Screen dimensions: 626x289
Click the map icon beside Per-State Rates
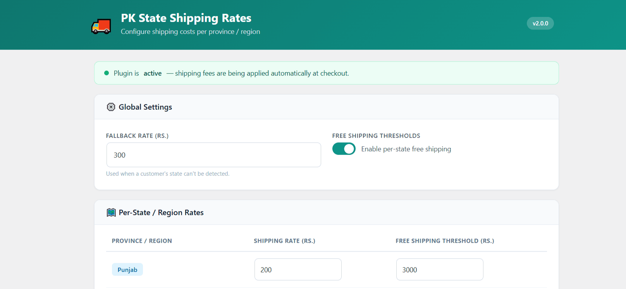(111, 212)
